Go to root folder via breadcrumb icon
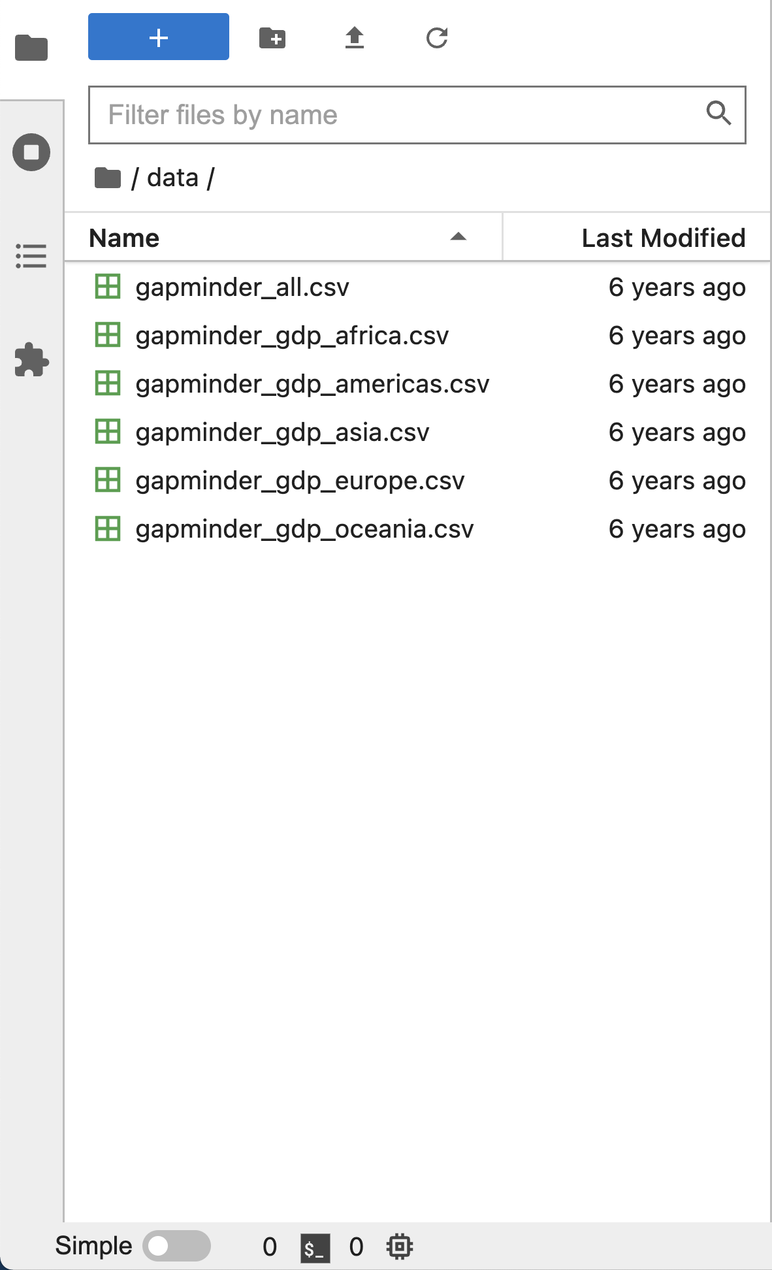This screenshot has width=772, height=1270. (108, 178)
